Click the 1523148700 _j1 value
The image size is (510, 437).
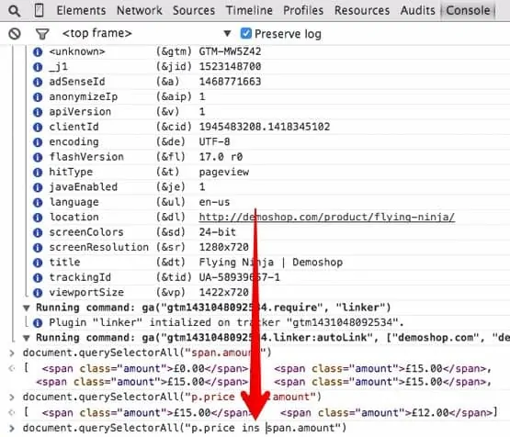pyautogui.click(x=230, y=66)
